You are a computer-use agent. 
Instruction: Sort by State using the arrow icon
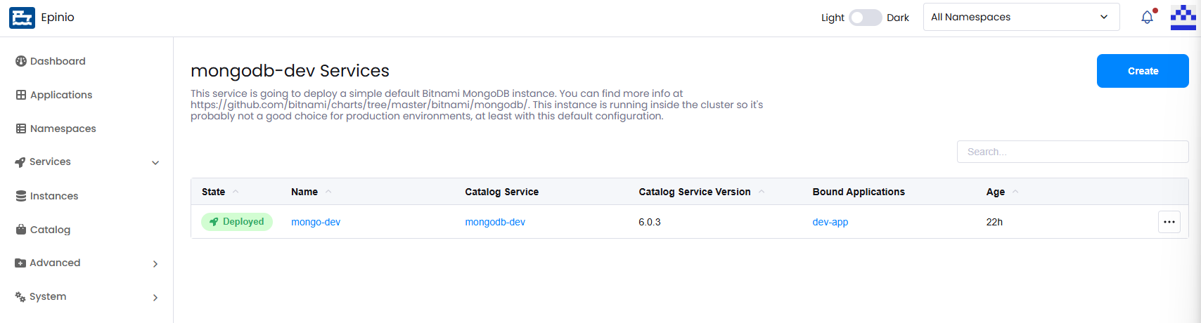click(x=236, y=192)
